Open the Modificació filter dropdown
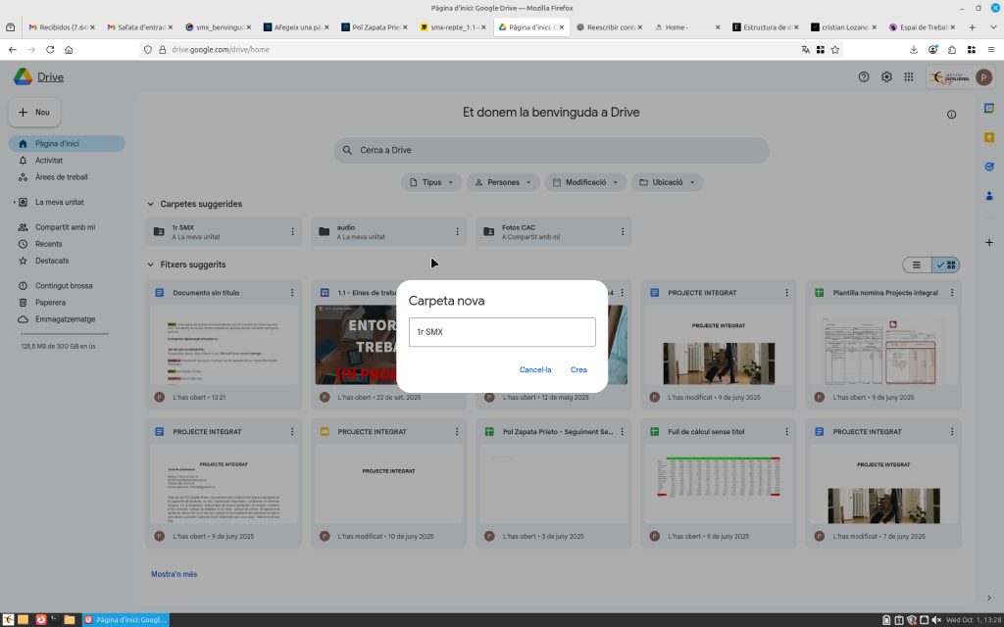Image resolution: width=1004 pixels, height=627 pixels. (585, 182)
